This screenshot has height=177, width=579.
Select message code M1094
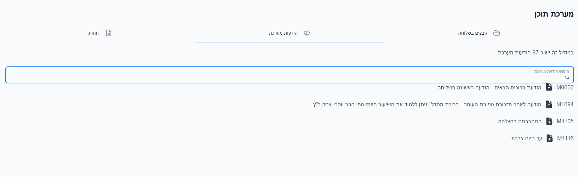click(565, 105)
